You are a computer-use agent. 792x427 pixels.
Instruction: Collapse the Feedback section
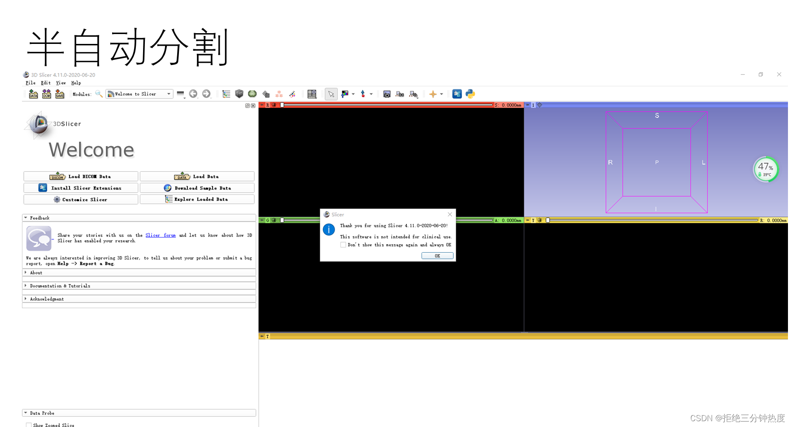[139, 218]
